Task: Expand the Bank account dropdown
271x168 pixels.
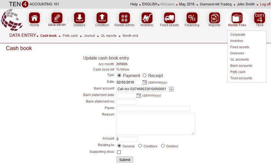Action: [171, 89]
